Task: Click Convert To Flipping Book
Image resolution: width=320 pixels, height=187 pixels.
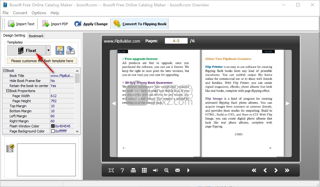Action: pyautogui.click(x=140, y=24)
